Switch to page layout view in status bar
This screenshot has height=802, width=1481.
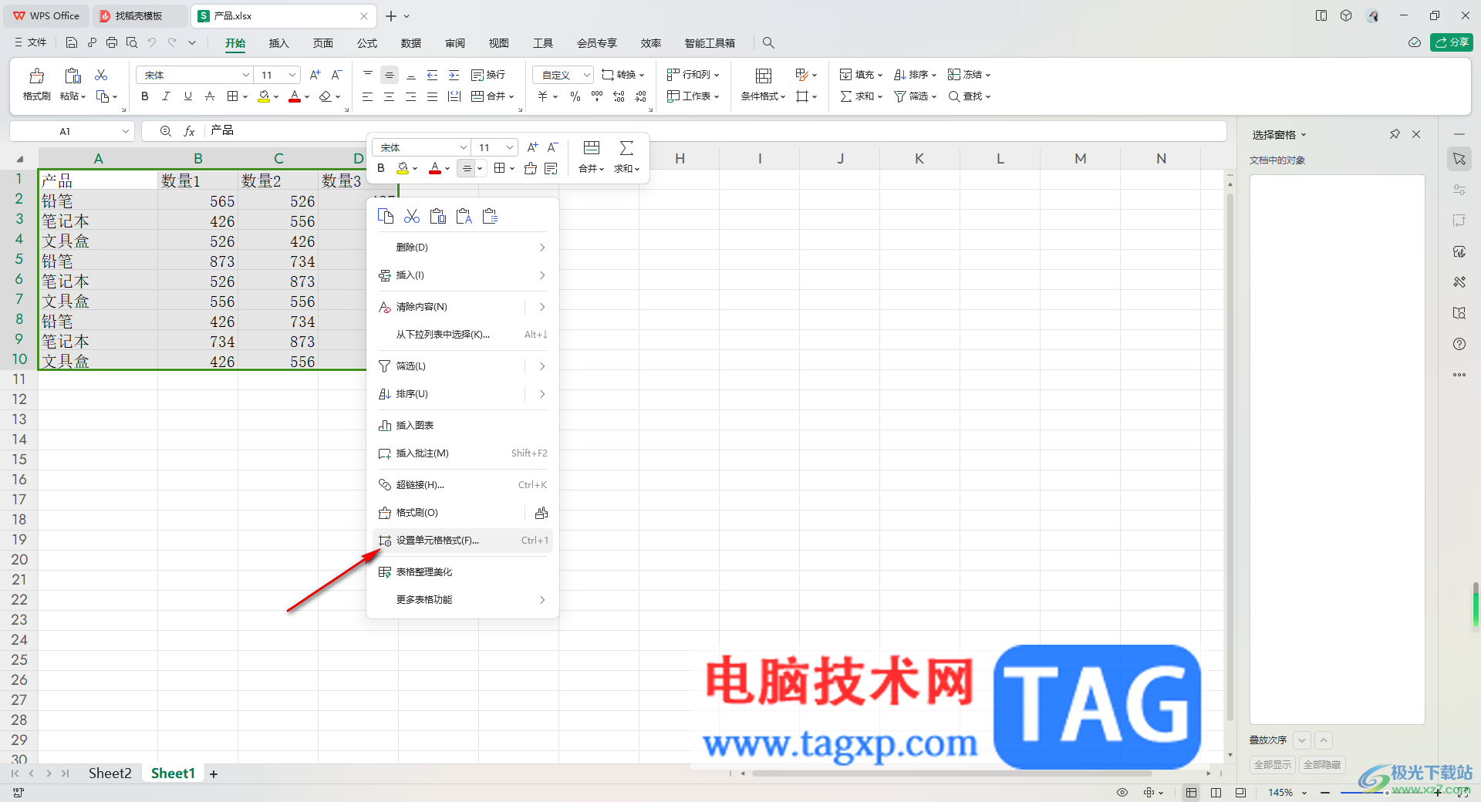(x=1216, y=793)
